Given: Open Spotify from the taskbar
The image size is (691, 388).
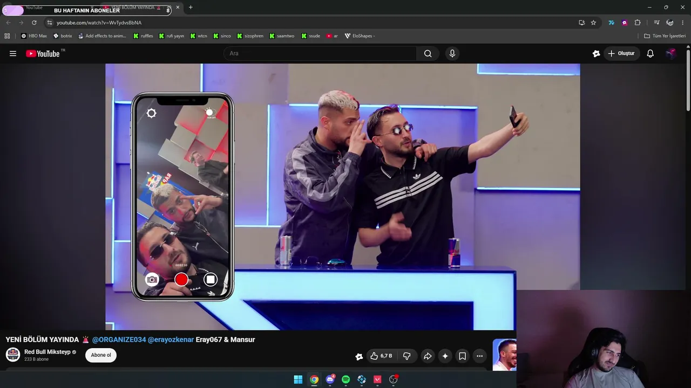Looking at the screenshot, I should tap(346, 379).
